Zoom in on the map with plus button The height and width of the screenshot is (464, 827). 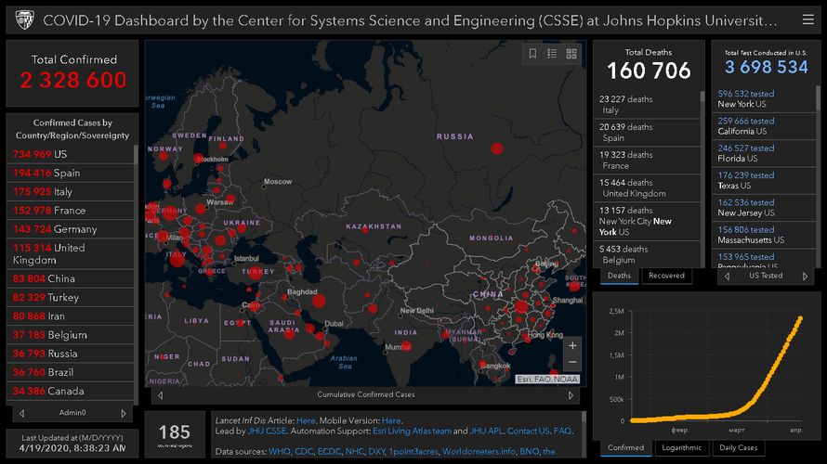pos(572,345)
